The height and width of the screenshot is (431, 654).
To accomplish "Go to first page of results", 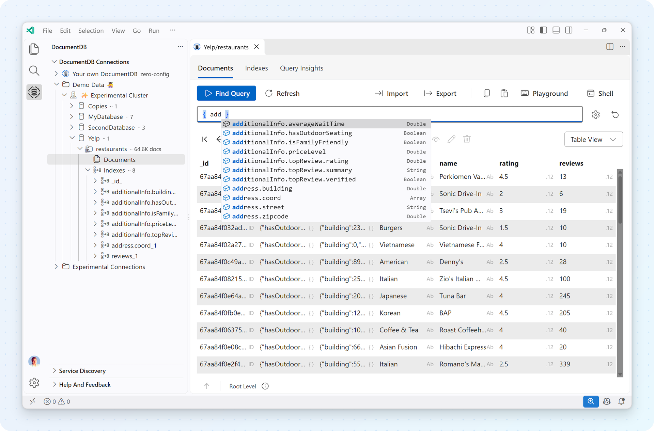I will coord(204,139).
